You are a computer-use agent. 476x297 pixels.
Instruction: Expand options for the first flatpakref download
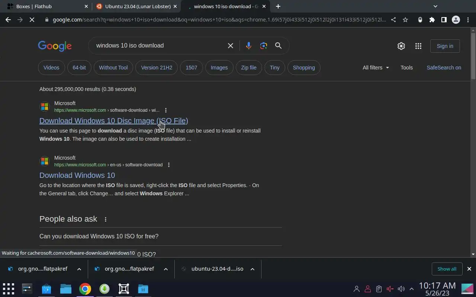point(79,269)
